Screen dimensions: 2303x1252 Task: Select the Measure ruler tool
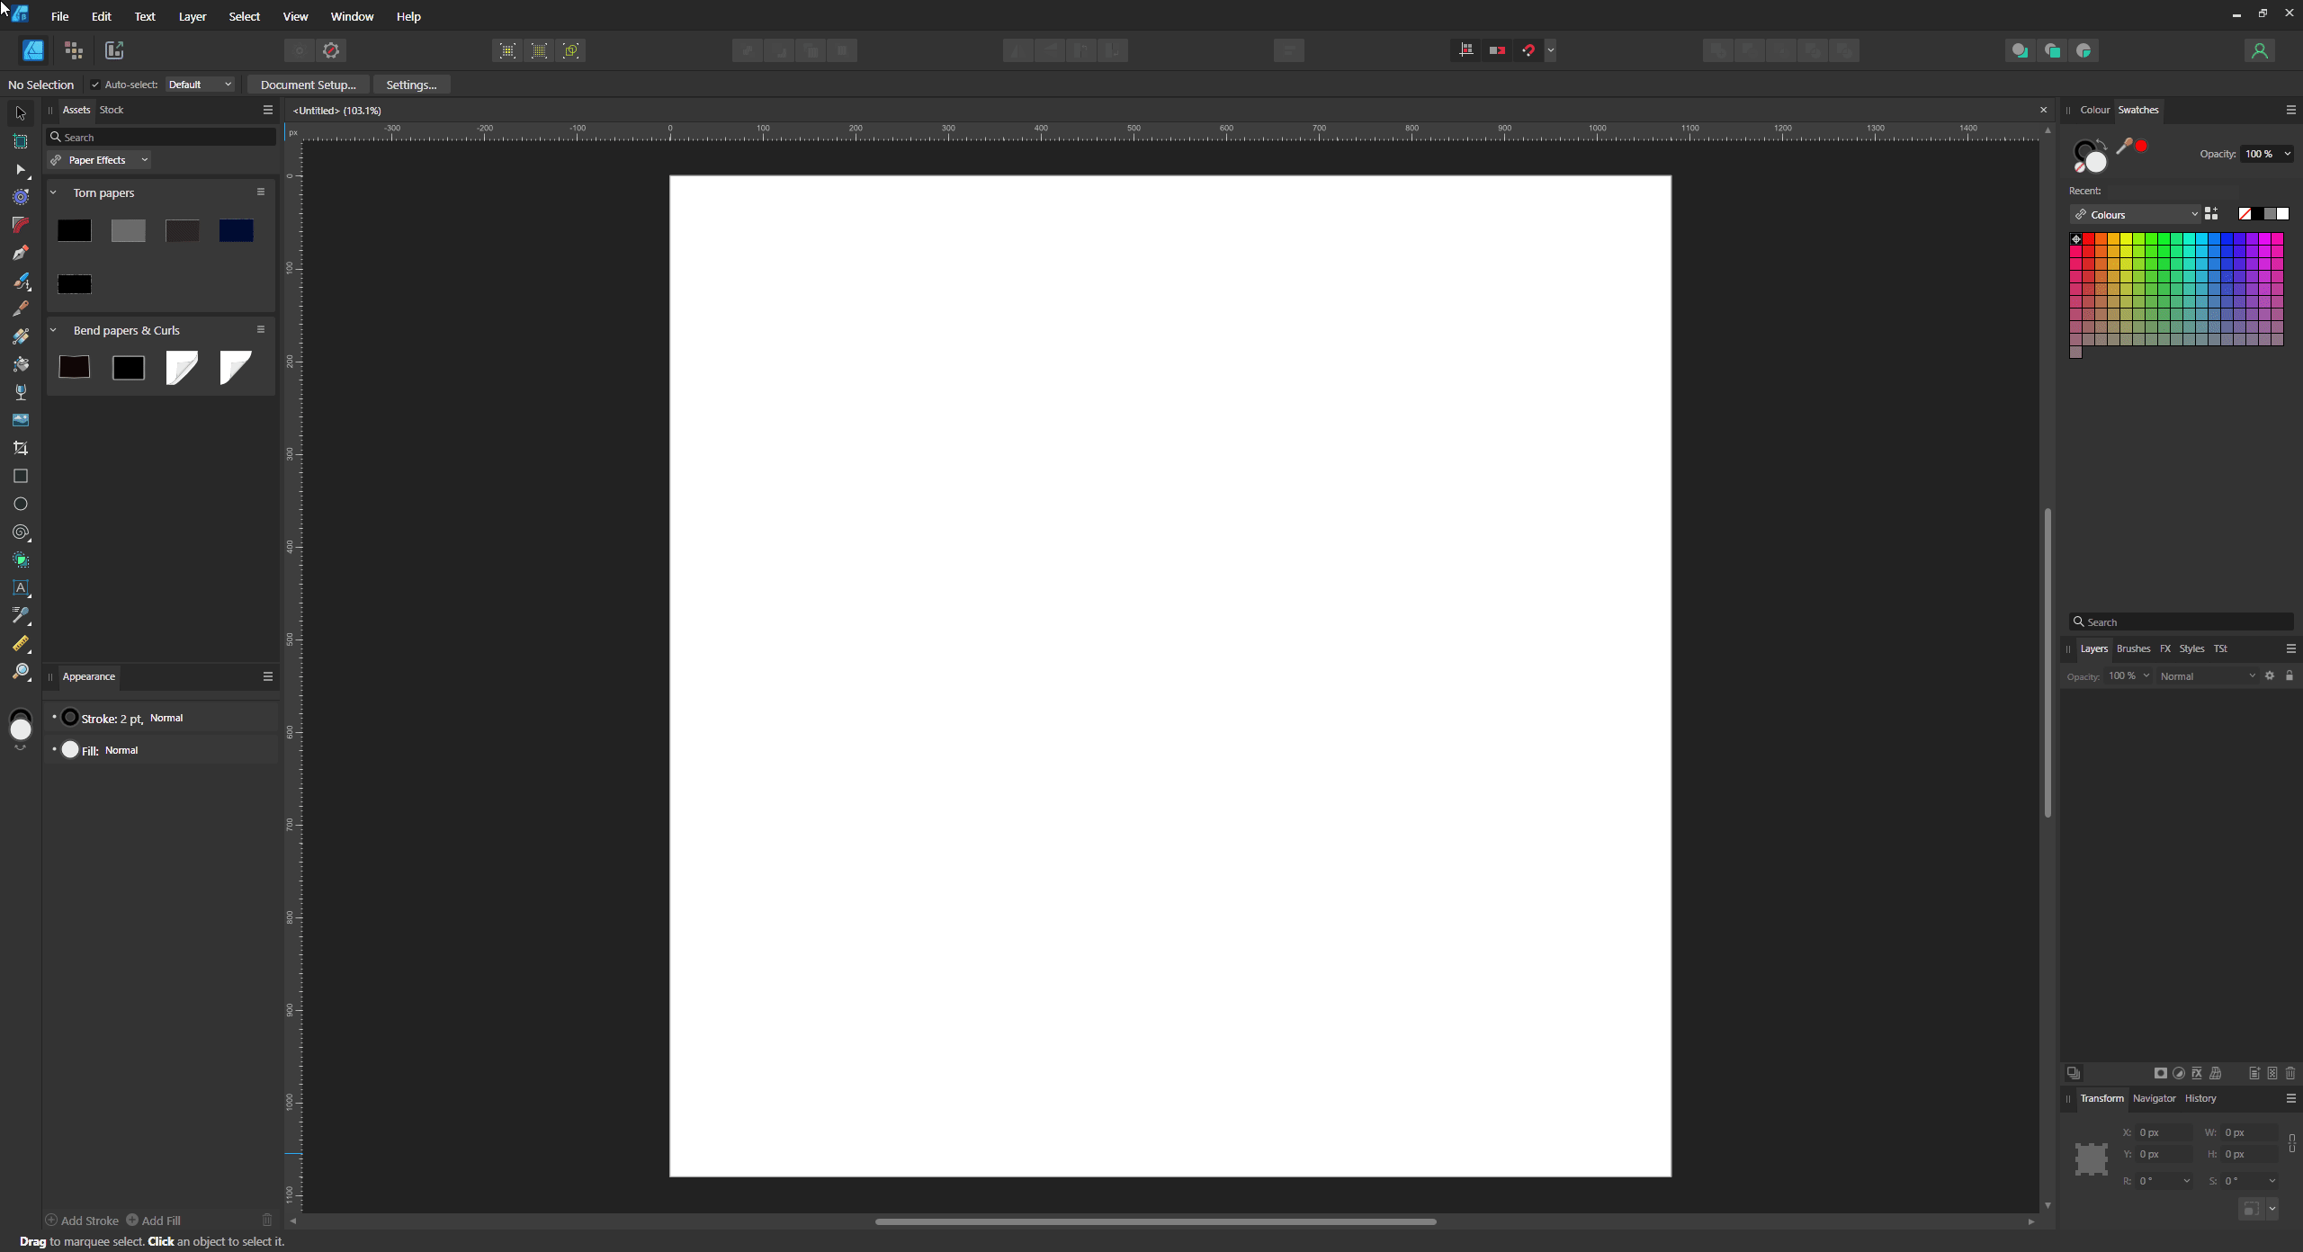(x=21, y=643)
